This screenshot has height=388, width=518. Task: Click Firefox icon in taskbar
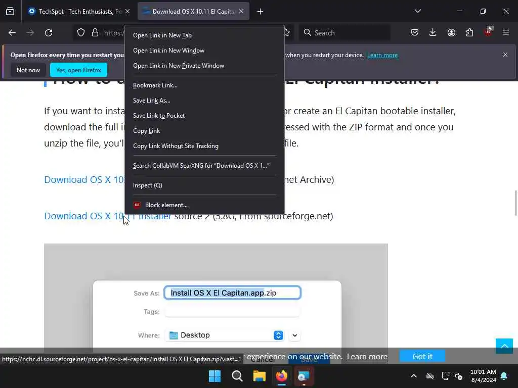tap(282, 376)
